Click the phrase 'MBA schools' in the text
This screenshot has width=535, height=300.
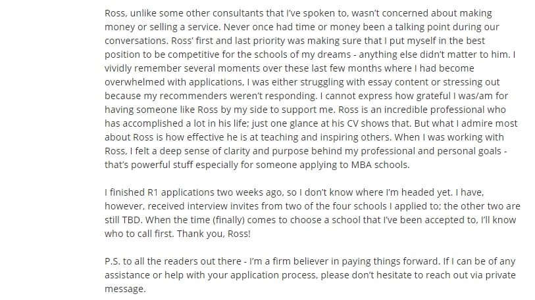click(x=380, y=165)
